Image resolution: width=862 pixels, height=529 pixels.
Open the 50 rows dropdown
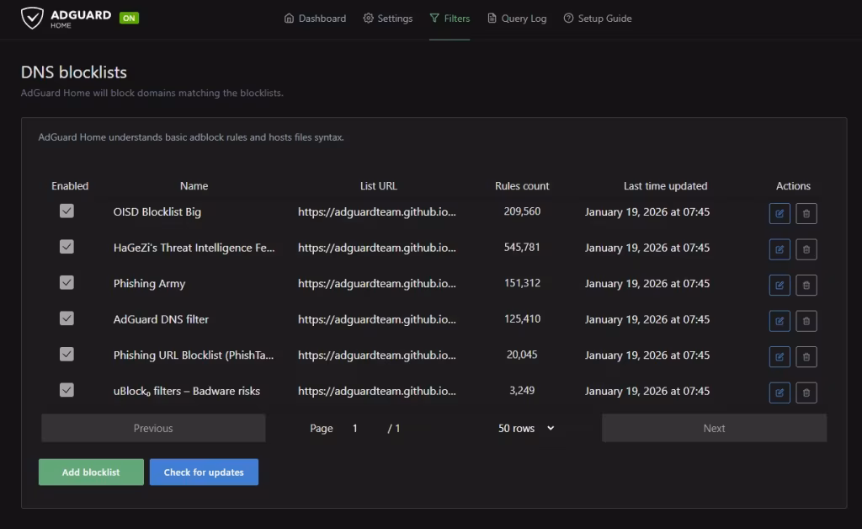(x=526, y=428)
